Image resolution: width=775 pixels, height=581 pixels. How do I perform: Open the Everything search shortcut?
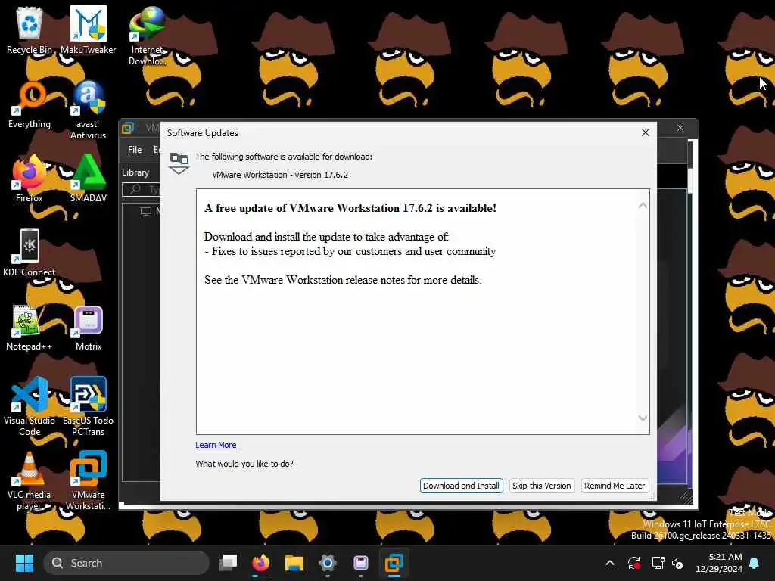pos(30,104)
